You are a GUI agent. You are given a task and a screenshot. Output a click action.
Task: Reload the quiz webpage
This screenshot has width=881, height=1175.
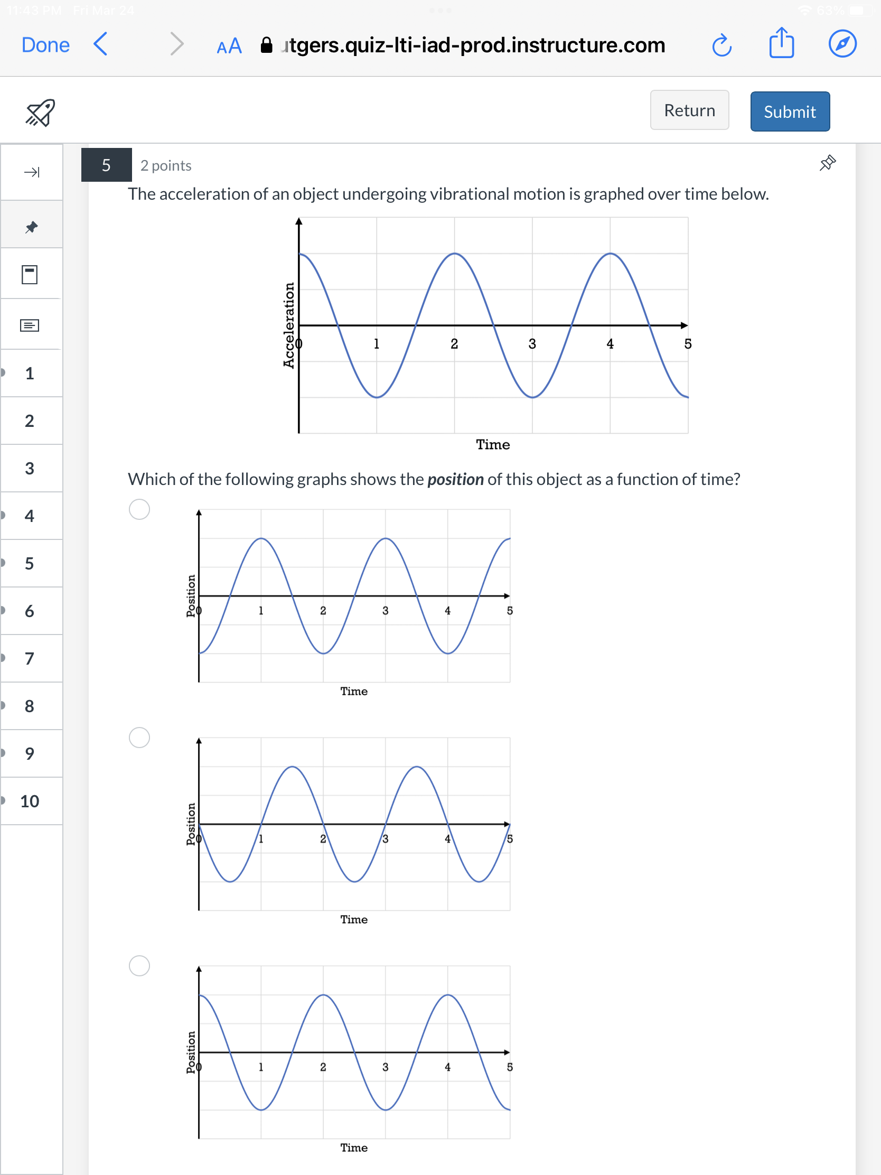pyautogui.click(x=722, y=45)
